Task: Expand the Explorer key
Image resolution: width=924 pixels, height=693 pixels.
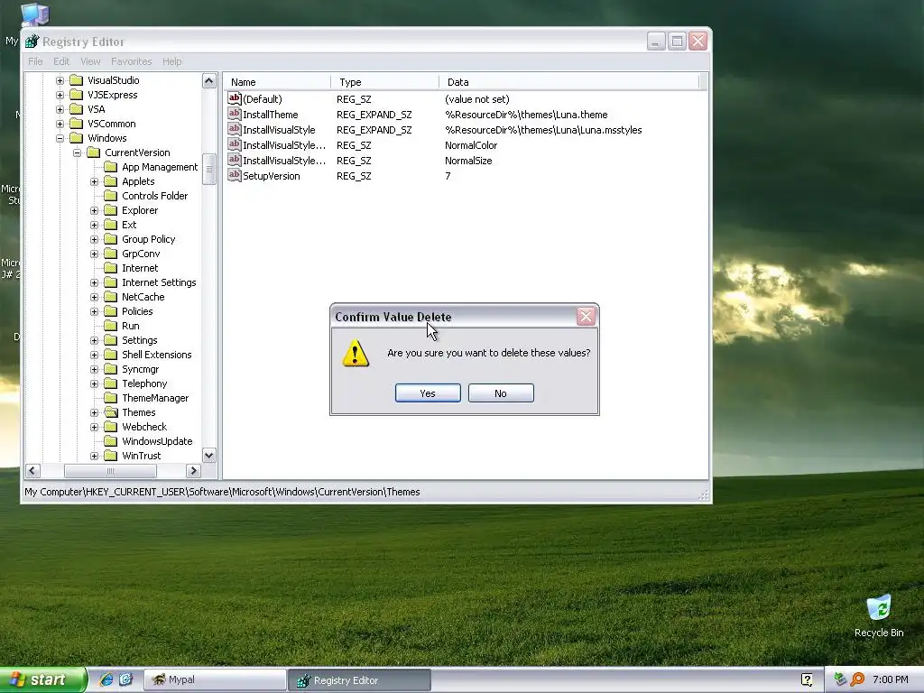Action: click(94, 210)
